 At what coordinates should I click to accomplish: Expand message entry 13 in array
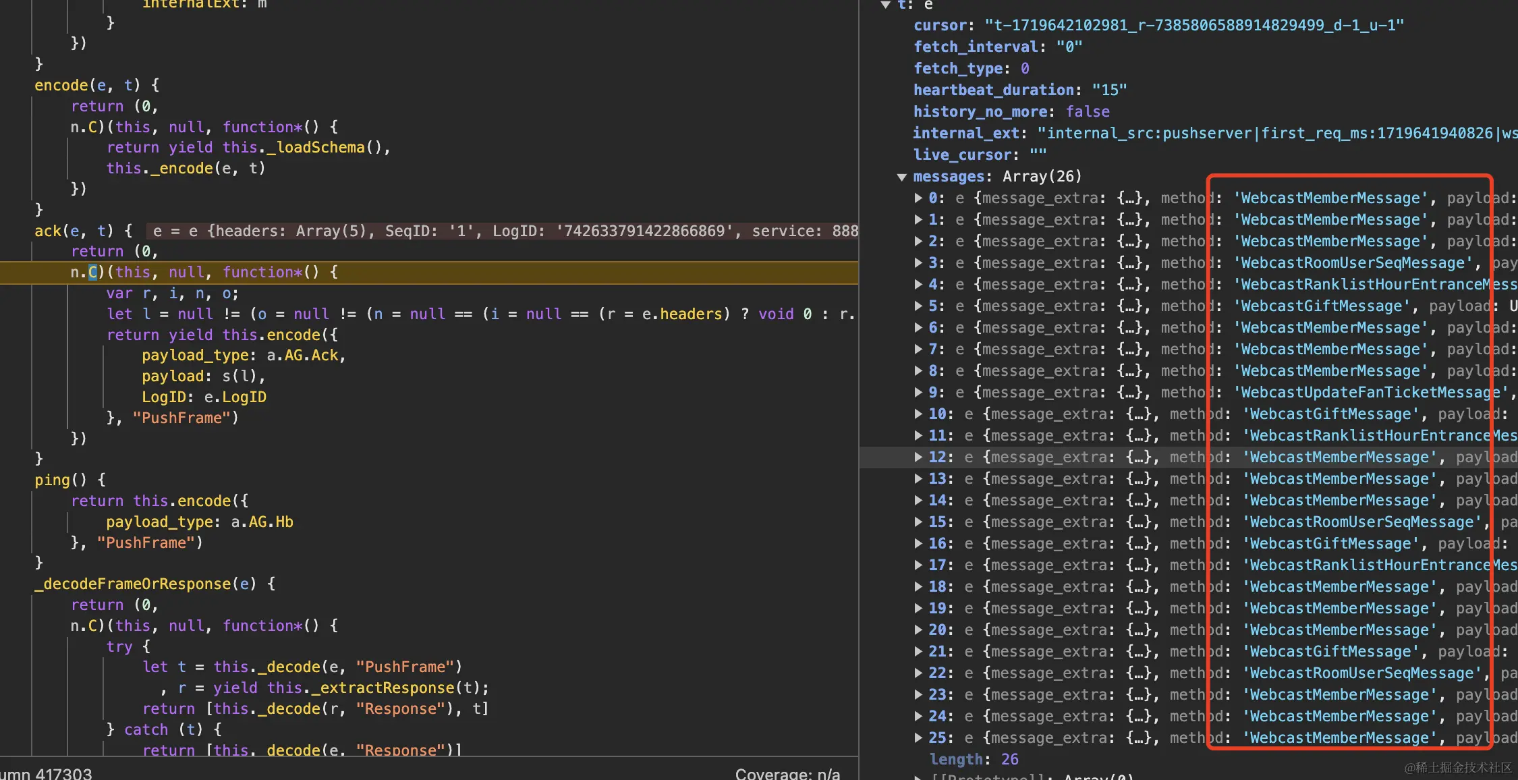918,479
